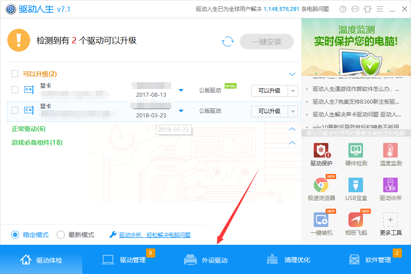This screenshot has width=411, height=274.
Task: Open news link 驱动人生解决声卡驱动问题
Action: tap(357, 114)
